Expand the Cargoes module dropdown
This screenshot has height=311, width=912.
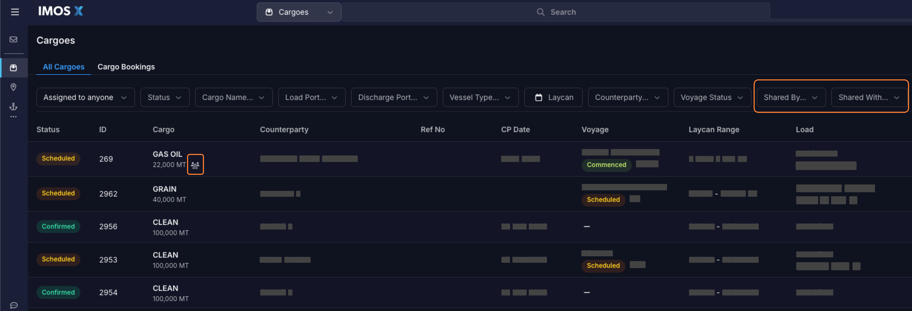299,12
